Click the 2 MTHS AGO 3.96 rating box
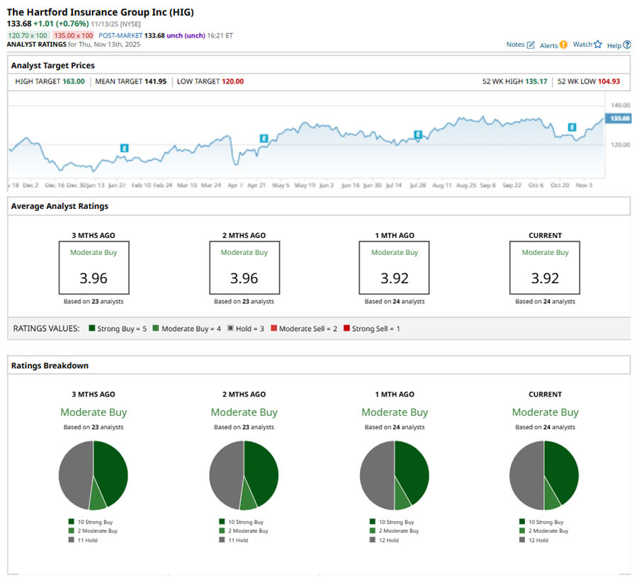The height and width of the screenshot is (578, 639). 244,268
